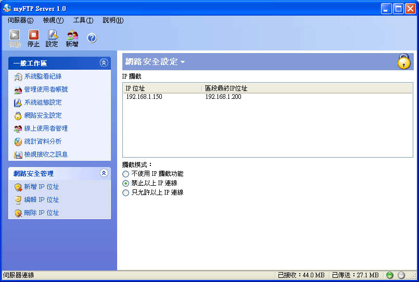Click the 新增 add user toolbar icon
The image size is (419, 282).
[72, 35]
